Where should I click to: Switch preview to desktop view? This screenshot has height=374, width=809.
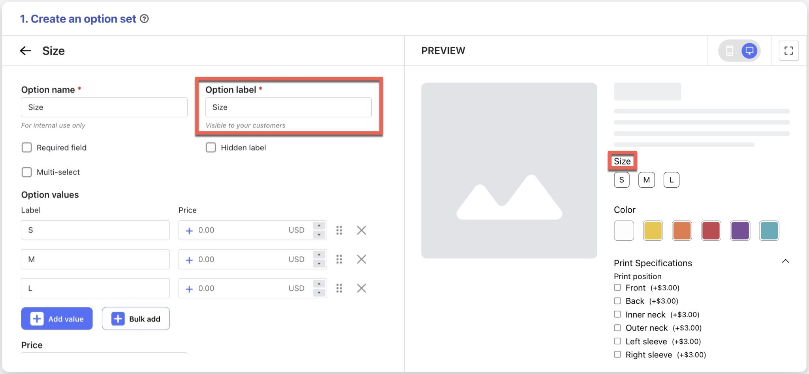coord(749,50)
